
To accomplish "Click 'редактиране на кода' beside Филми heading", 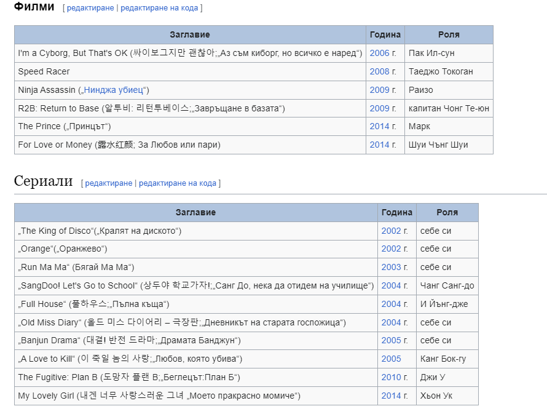I will coord(159,8).
